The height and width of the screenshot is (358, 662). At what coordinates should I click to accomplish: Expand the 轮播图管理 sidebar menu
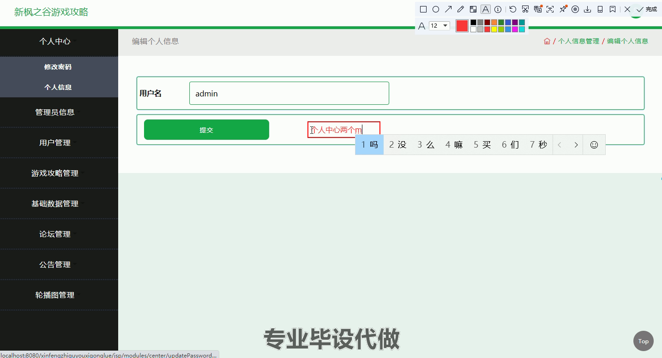tap(59, 295)
